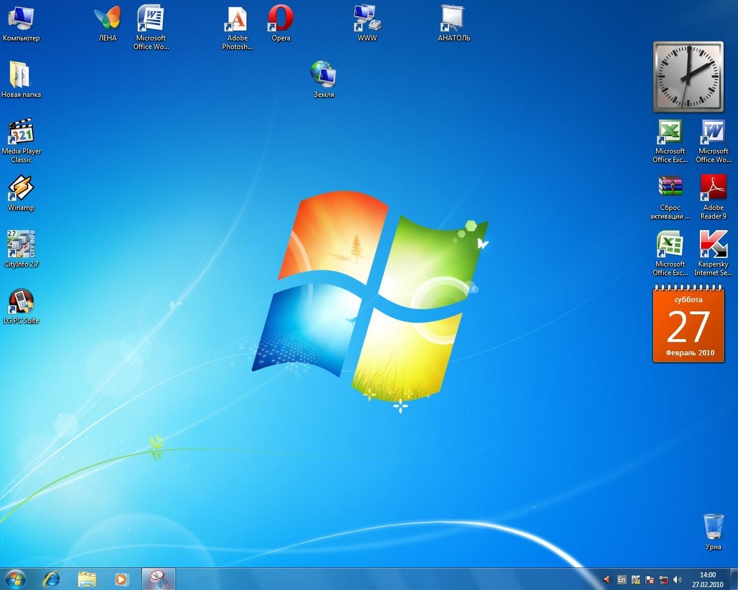
Task: Select the Adobe Photoshop shortcut
Action: (x=237, y=28)
